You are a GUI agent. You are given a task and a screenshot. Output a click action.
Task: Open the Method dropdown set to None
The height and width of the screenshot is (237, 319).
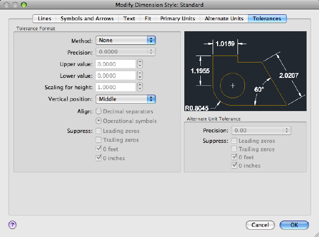tap(126, 40)
